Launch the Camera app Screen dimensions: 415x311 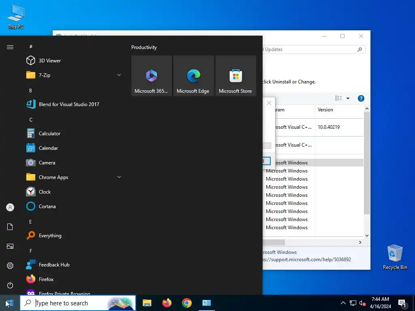[x=74, y=163]
